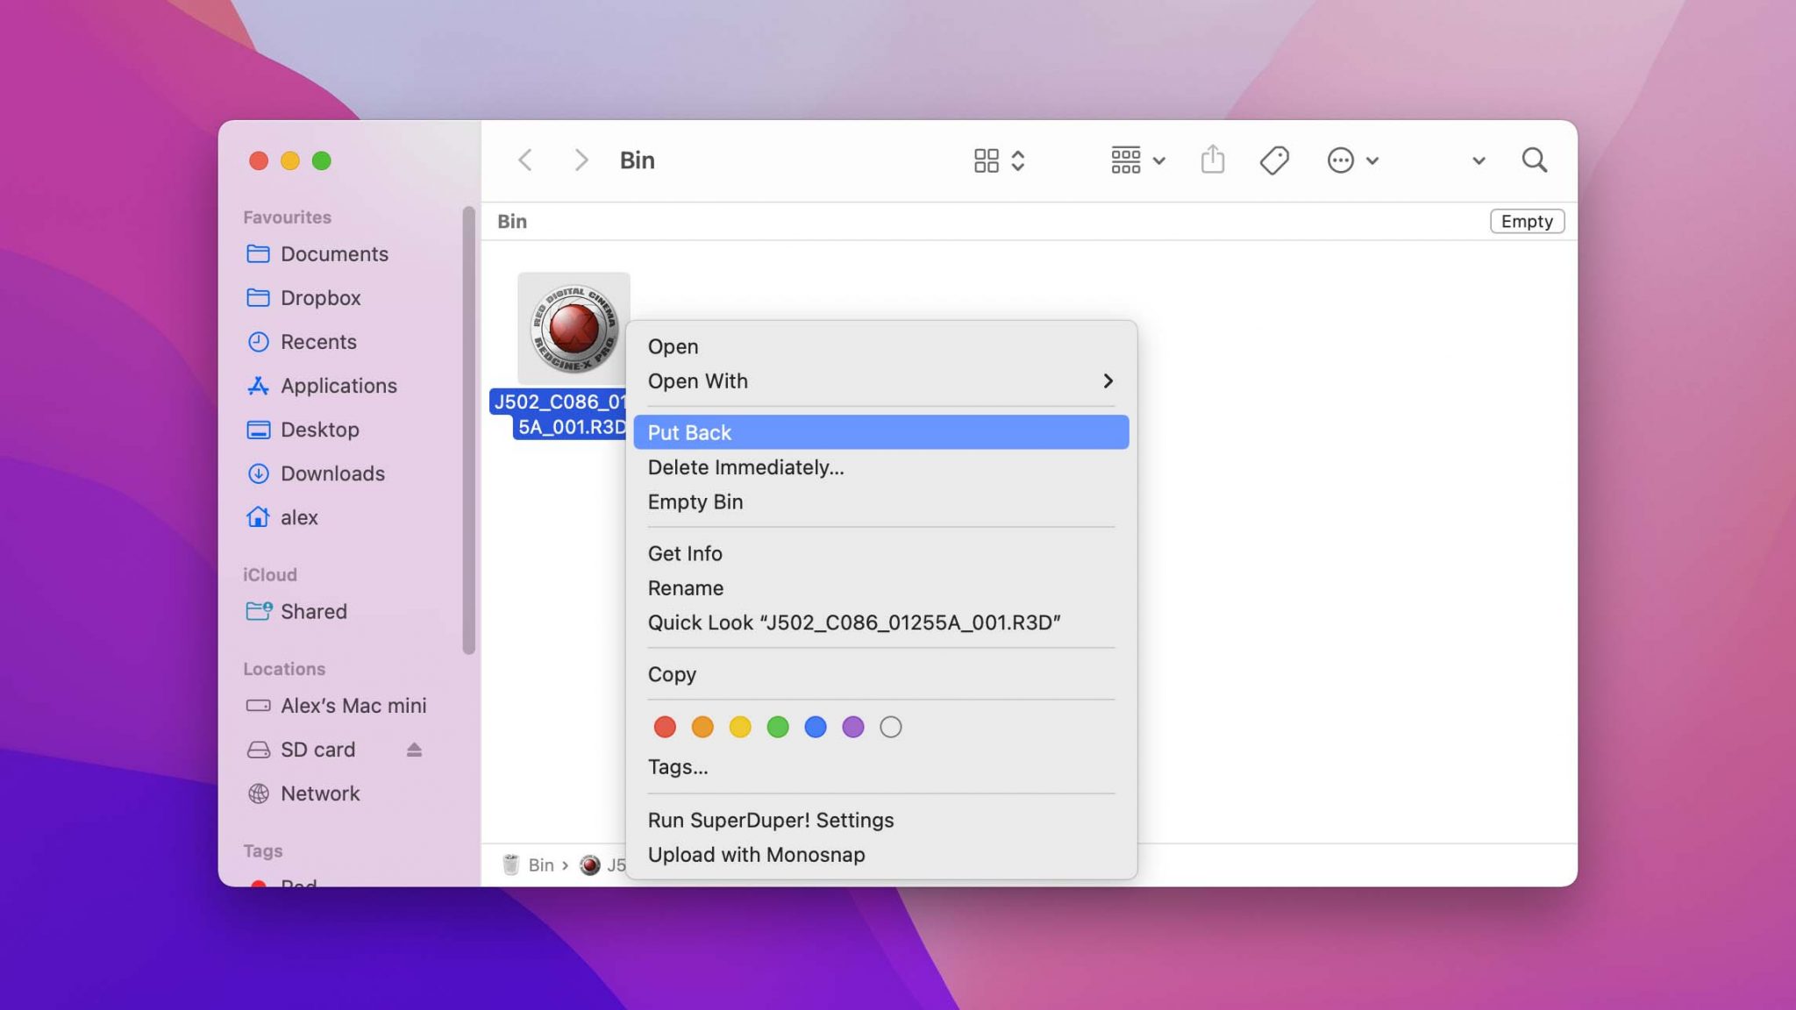Click the Grid view icon in toolbar
Viewport: 1796px width, 1010px height.
(x=987, y=159)
